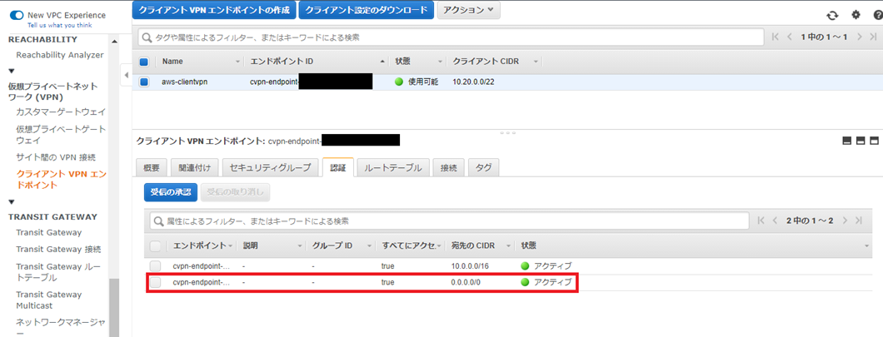Go to next page in upper pagination
The width and height of the screenshot is (883, 337).
click(x=860, y=37)
